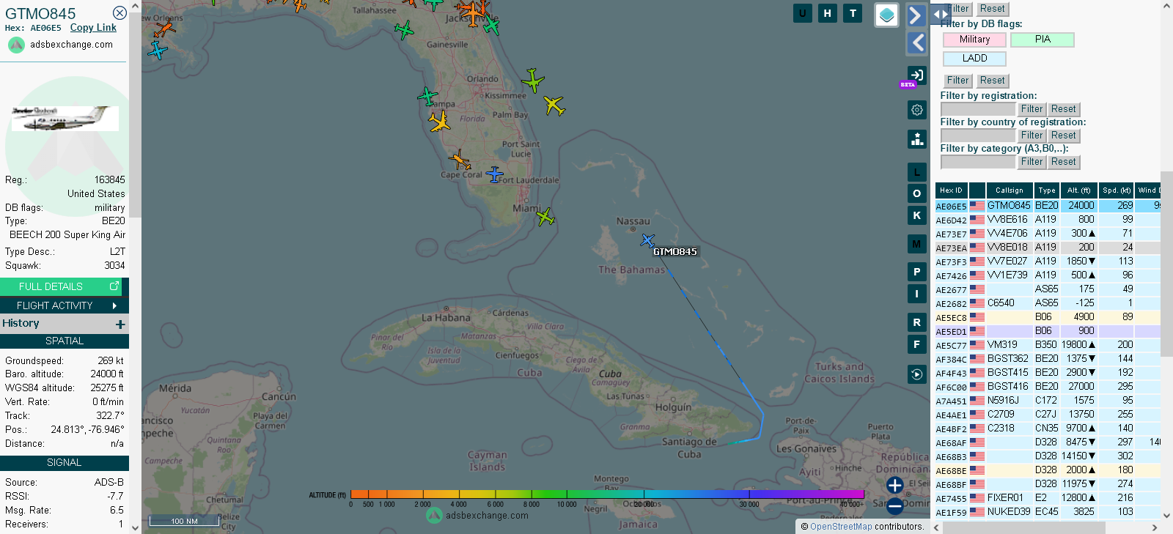Click Filter beside the category field

click(x=1032, y=162)
